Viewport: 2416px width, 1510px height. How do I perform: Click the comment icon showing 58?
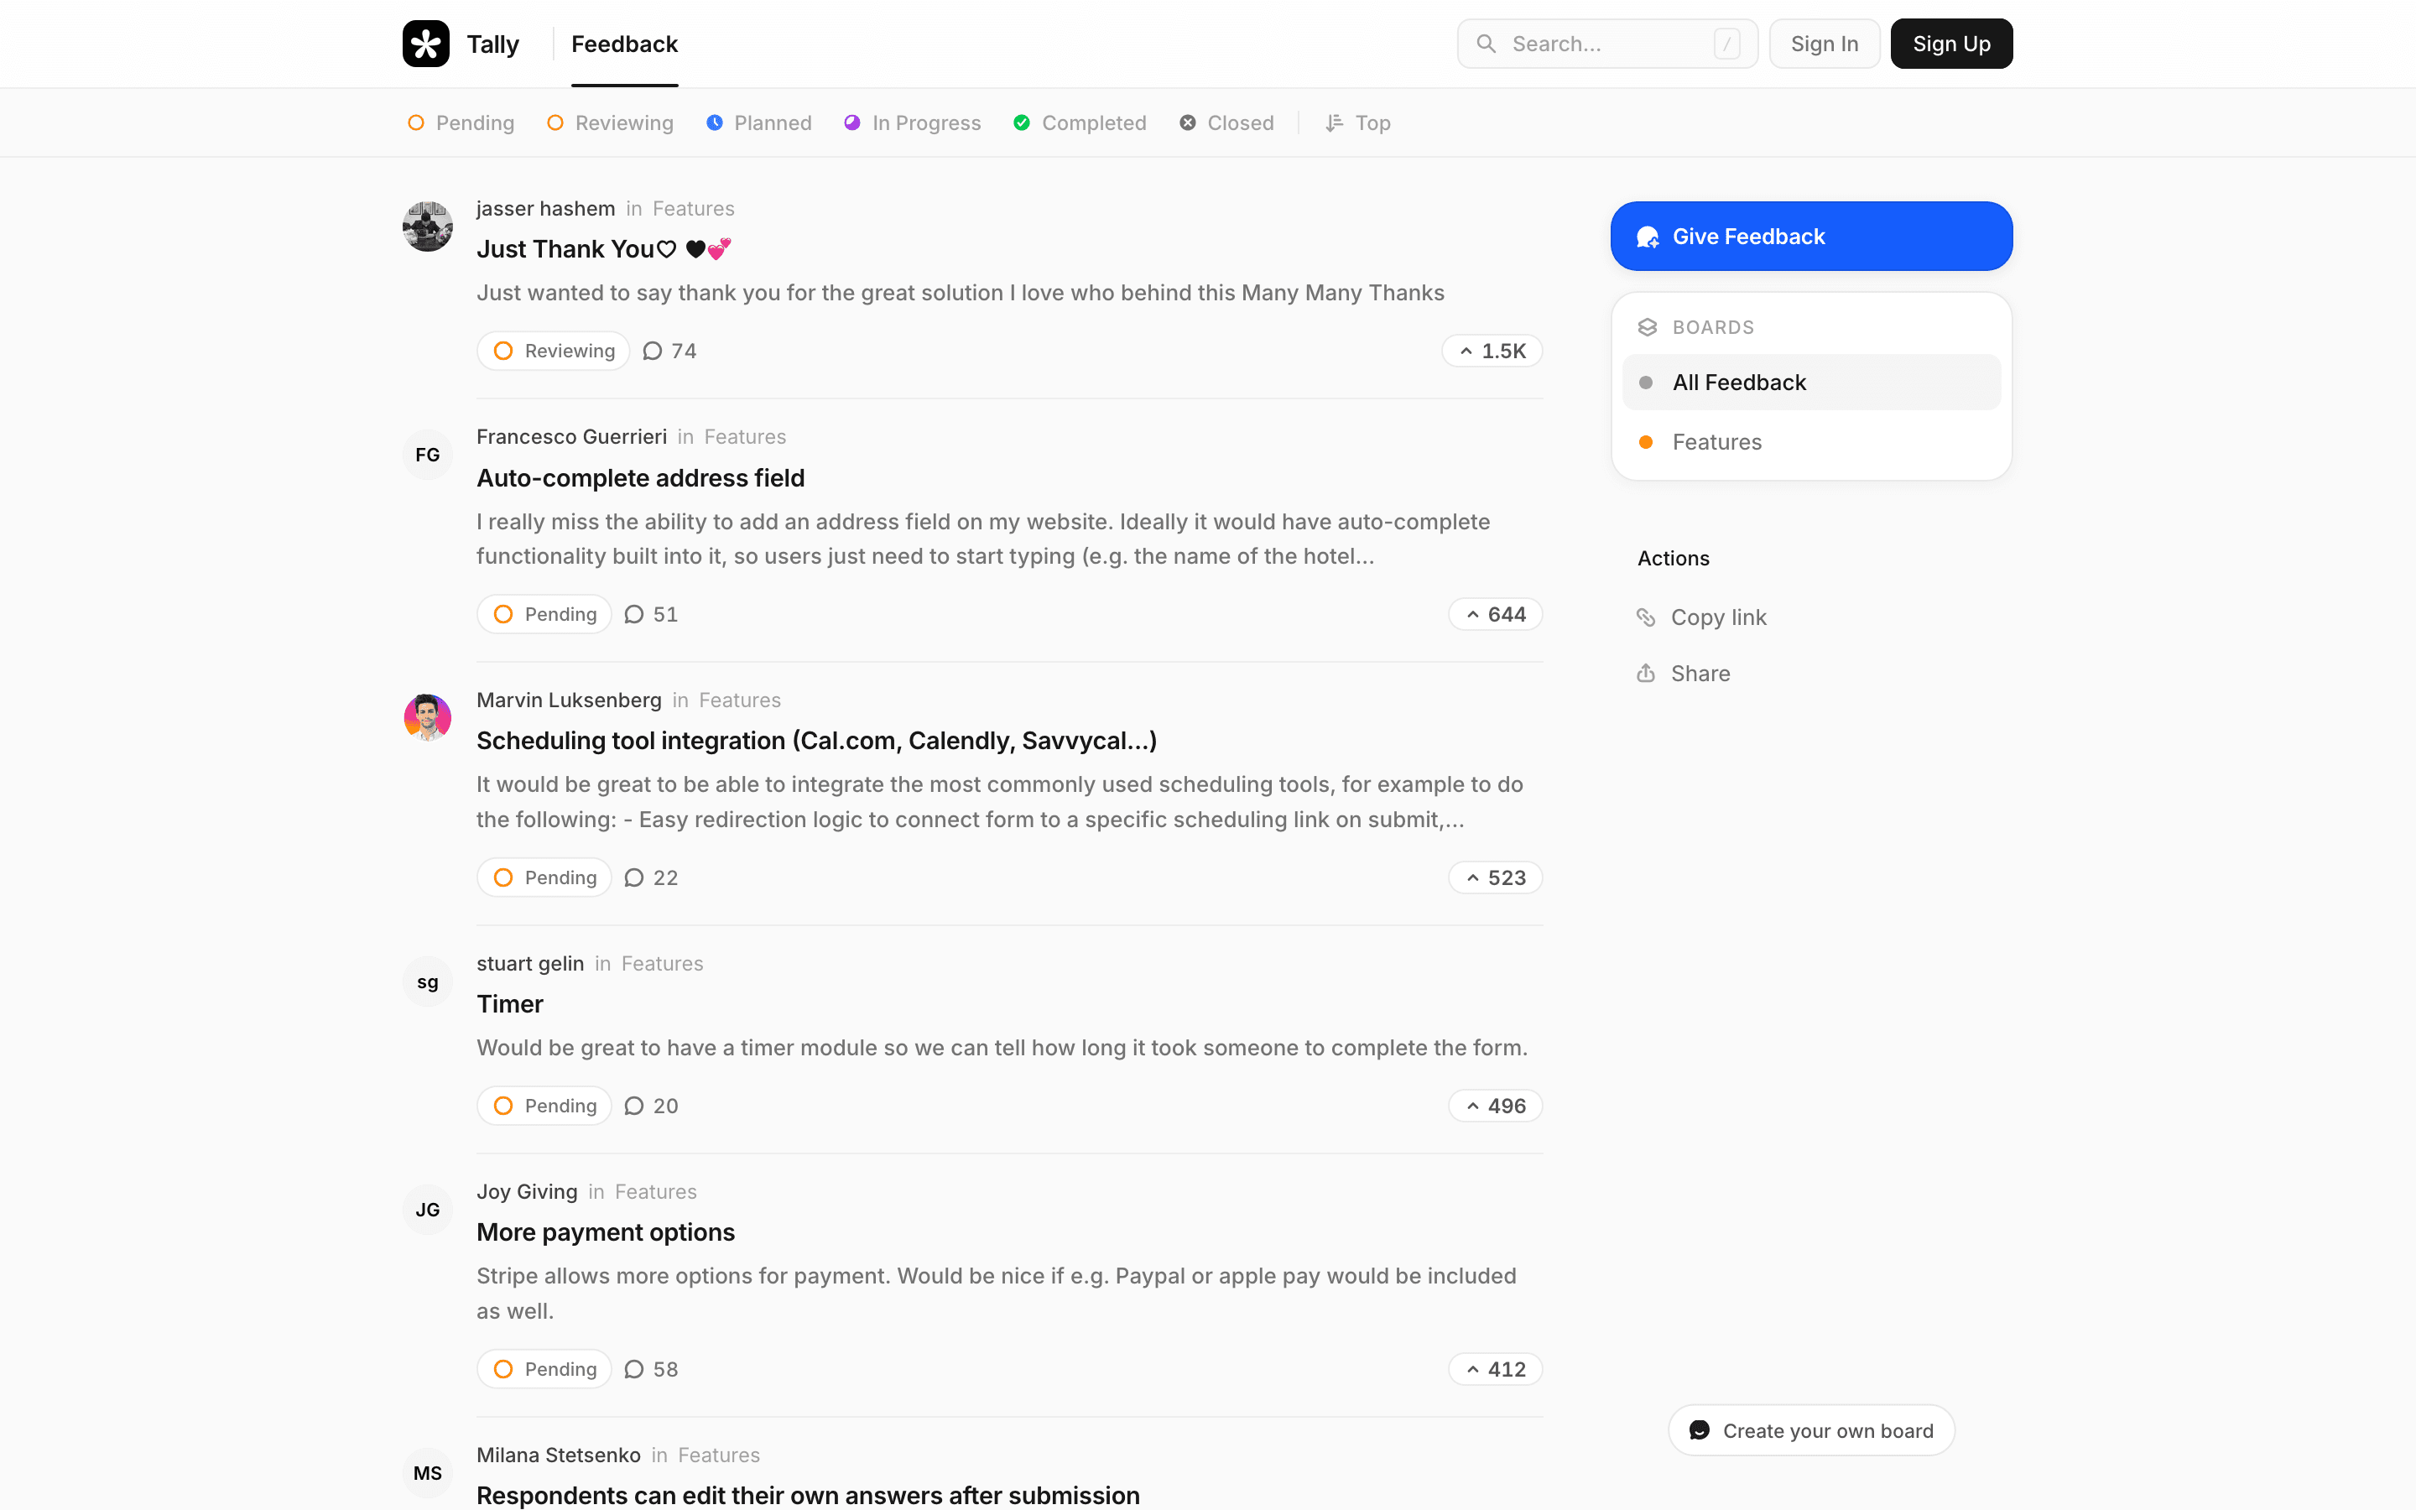tap(634, 1369)
